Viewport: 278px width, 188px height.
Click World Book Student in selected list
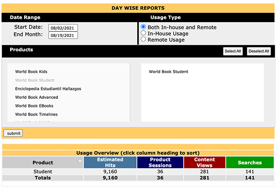[169, 72]
